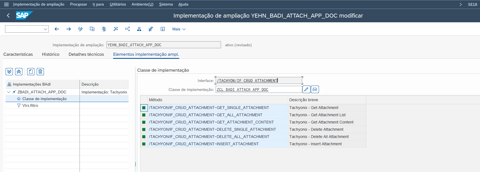
Task: Select Elementos implementação ampl. tab
Action: pyautogui.click(x=146, y=54)
